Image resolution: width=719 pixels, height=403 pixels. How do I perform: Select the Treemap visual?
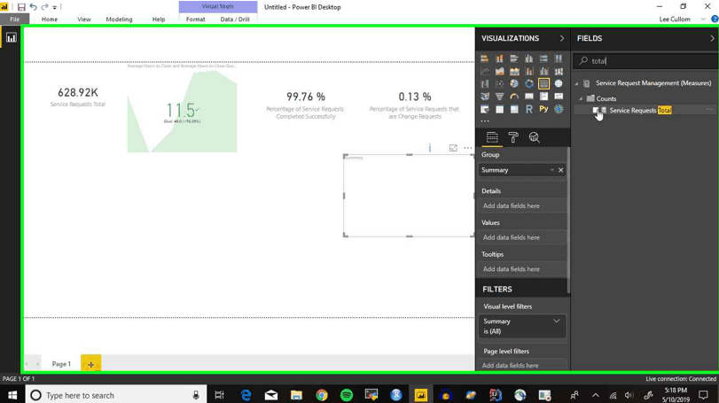point(543,84)
